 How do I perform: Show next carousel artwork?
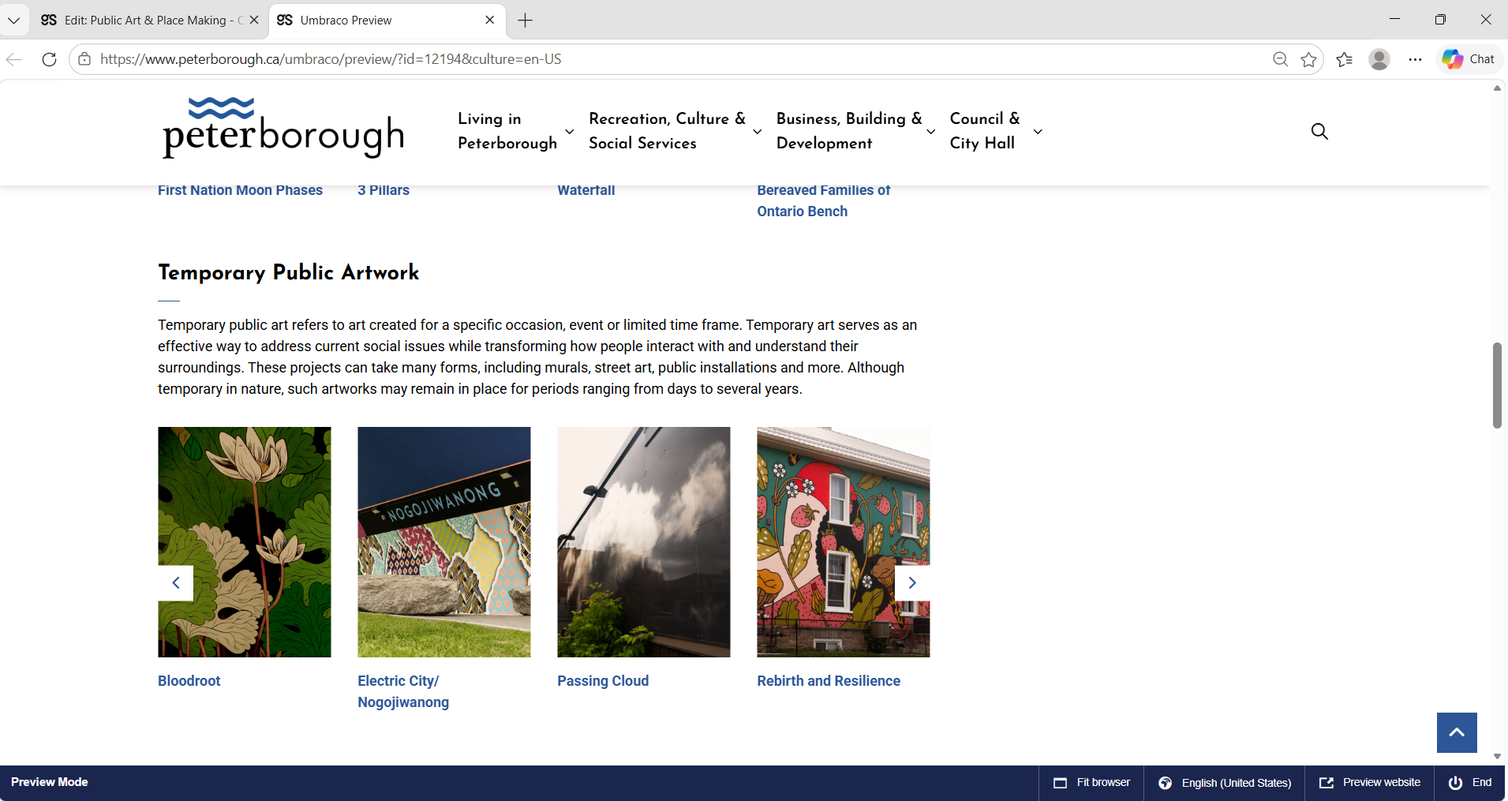[912, 583]
